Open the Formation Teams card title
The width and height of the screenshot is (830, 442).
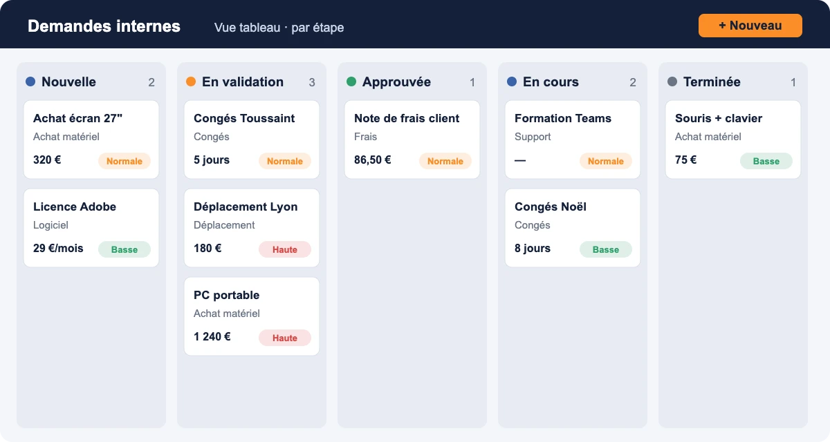(563, 118)
